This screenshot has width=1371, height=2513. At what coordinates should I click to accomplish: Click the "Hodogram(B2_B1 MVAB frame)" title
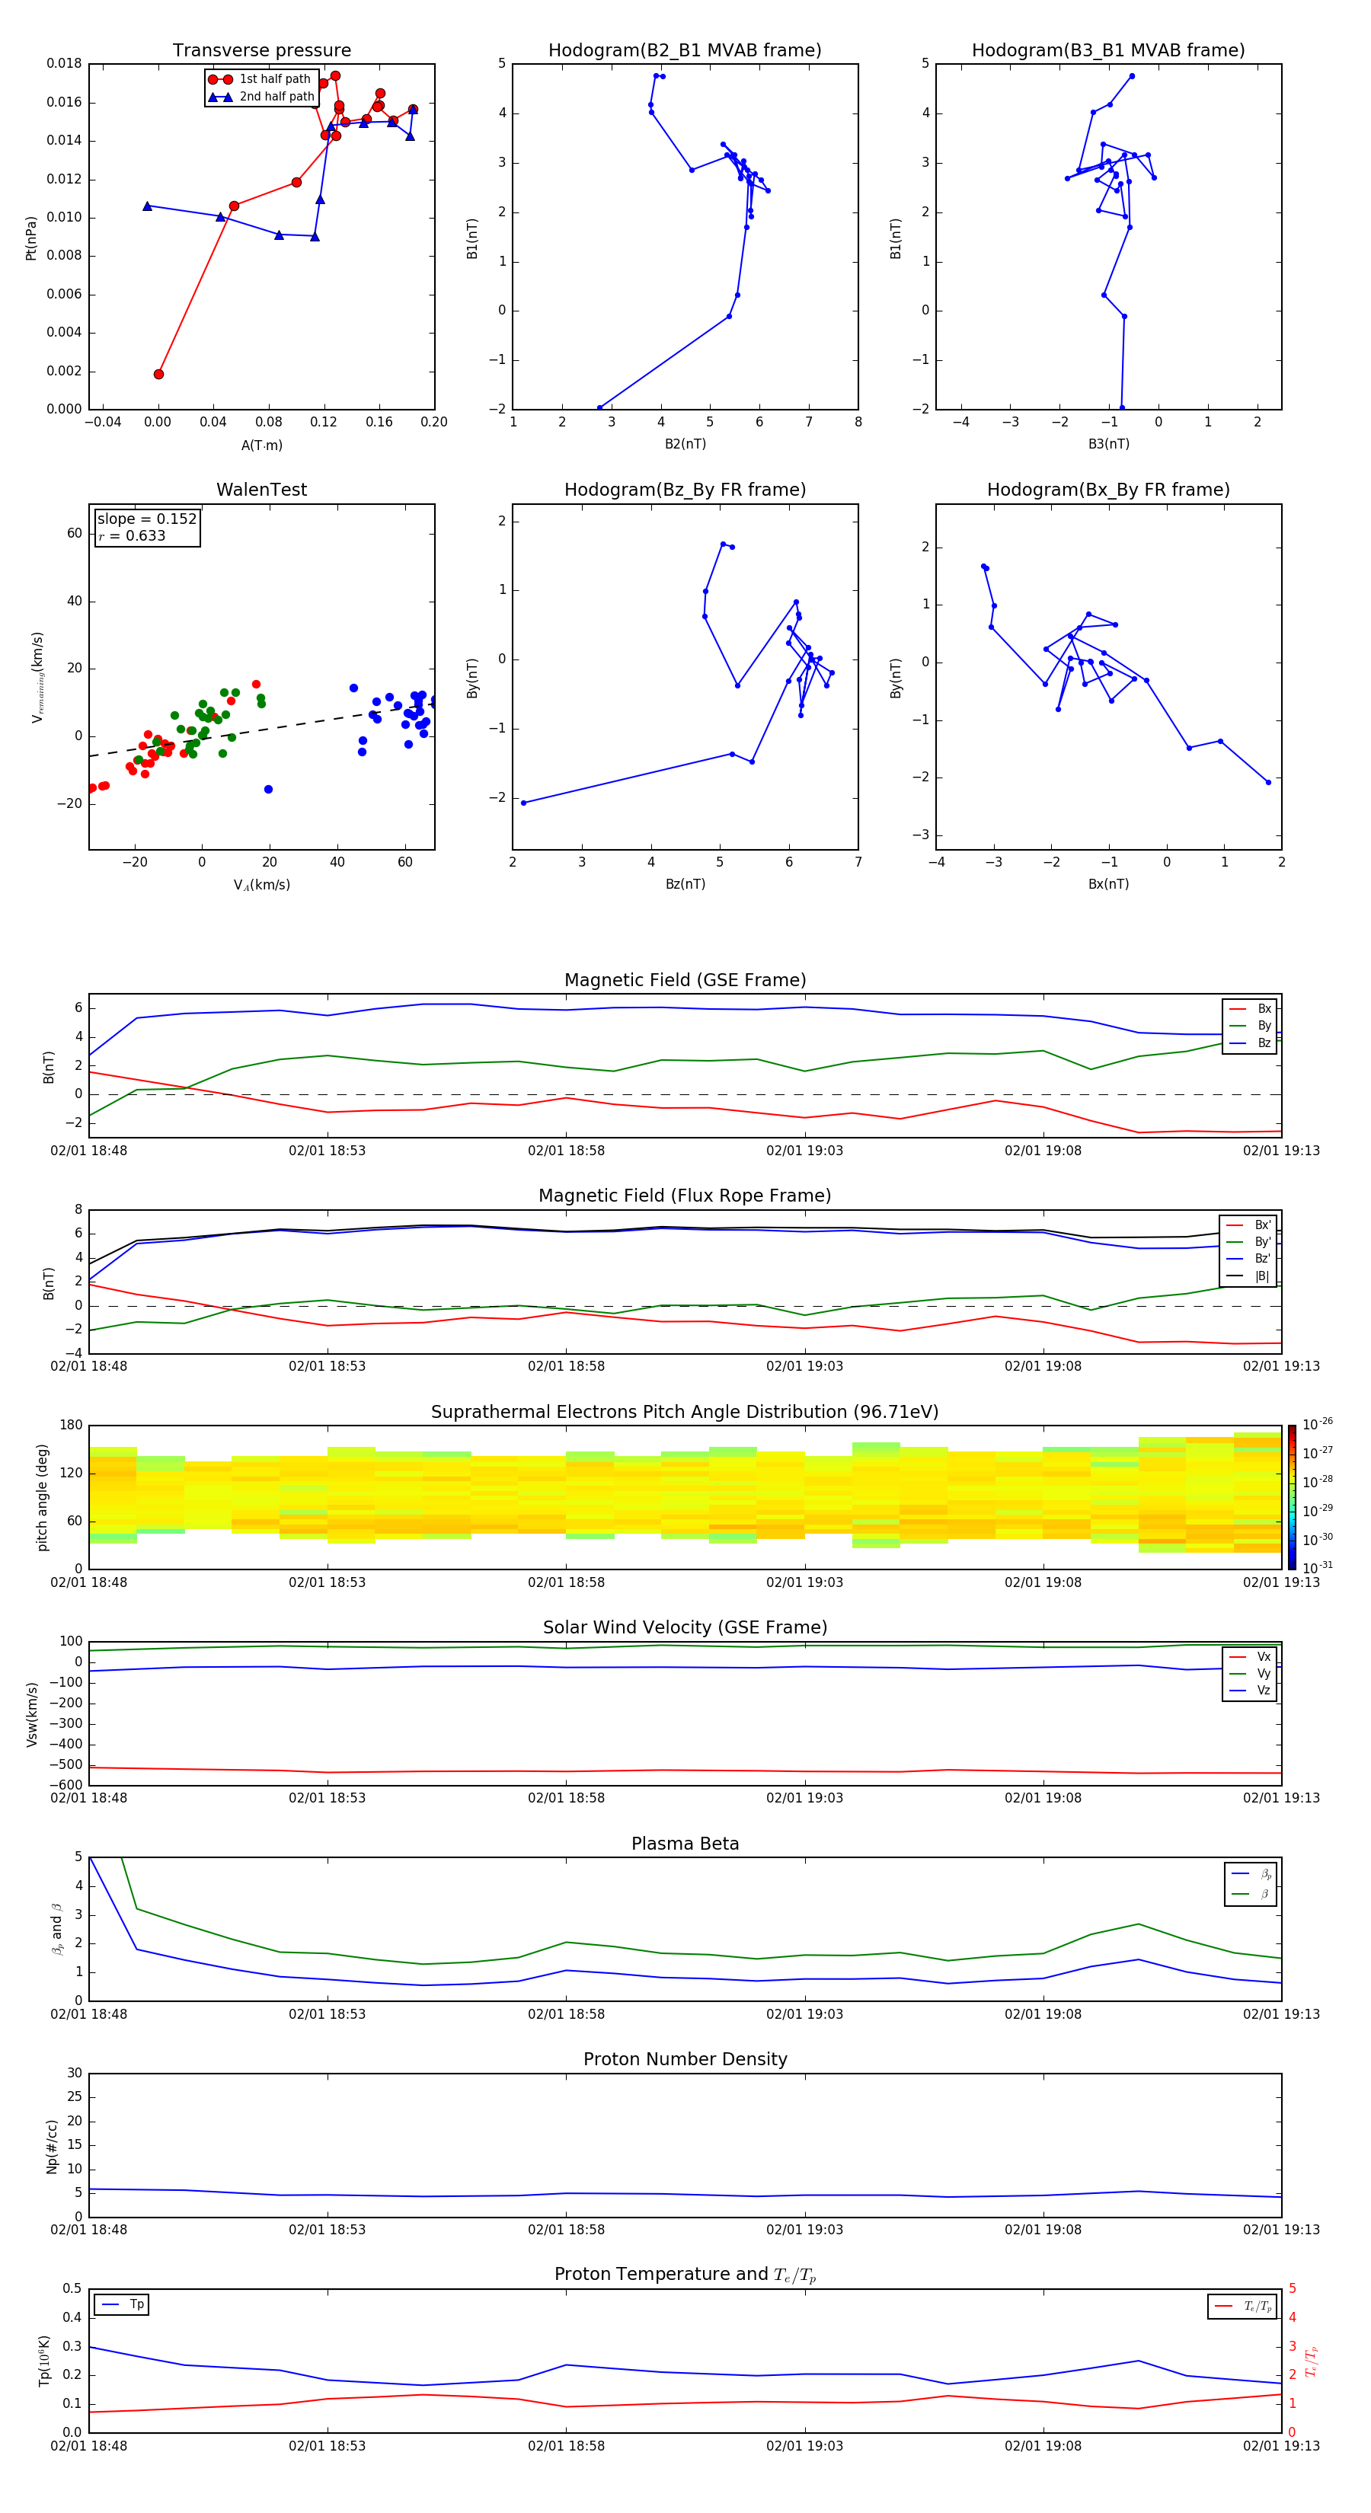tap(685, 51)
